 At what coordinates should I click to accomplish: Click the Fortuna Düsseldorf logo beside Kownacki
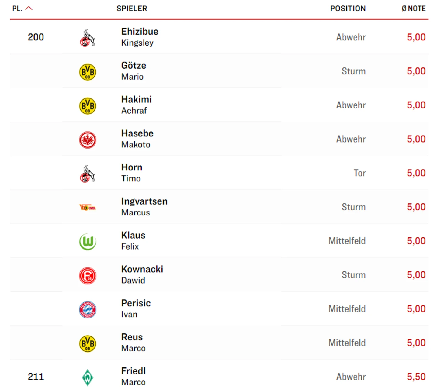(88, 276)
